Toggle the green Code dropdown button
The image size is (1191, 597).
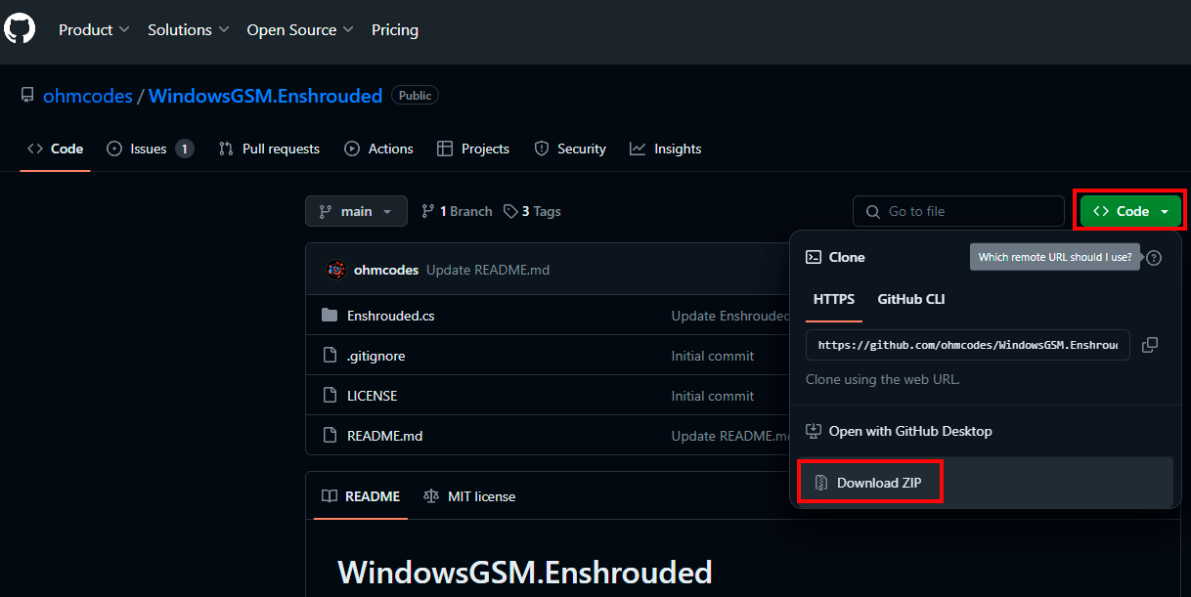(x=1130, y=211)
